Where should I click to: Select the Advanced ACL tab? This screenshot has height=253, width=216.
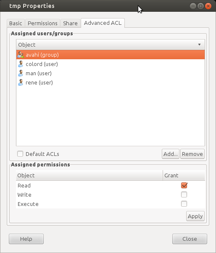[x=103, y=23]
